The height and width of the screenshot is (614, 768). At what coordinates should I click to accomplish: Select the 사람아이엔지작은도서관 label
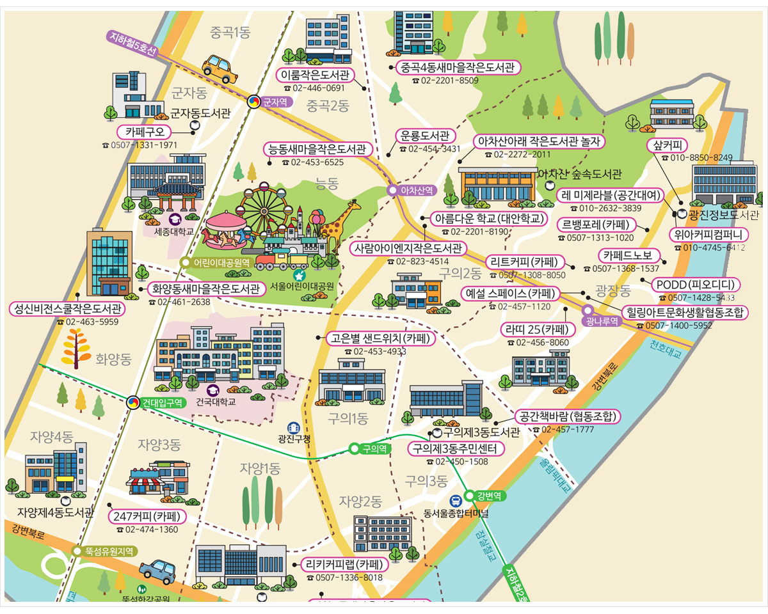tap(408, 248)
